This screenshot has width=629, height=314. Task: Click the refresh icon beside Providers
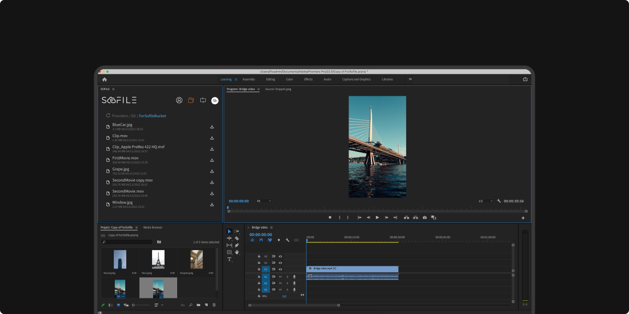point(108,116)
